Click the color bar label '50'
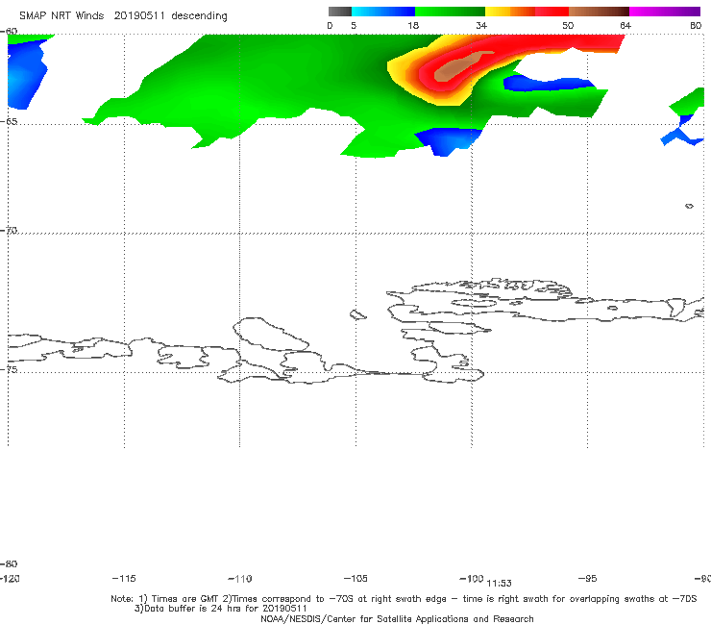 pos(568,25)
